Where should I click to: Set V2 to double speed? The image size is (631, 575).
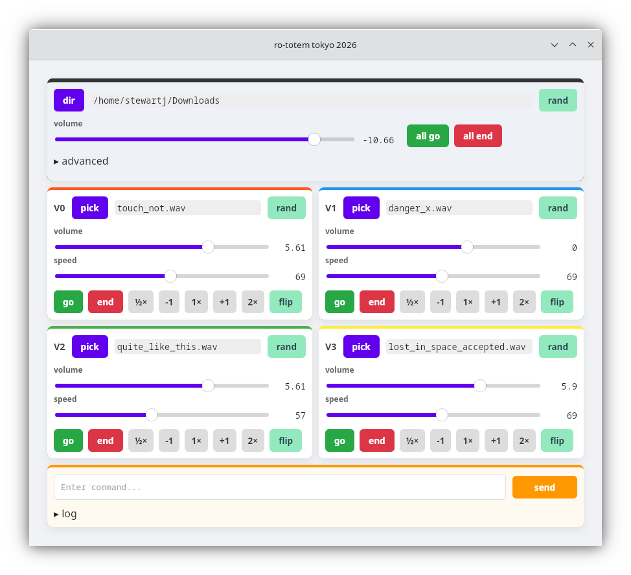pos(253,441)
